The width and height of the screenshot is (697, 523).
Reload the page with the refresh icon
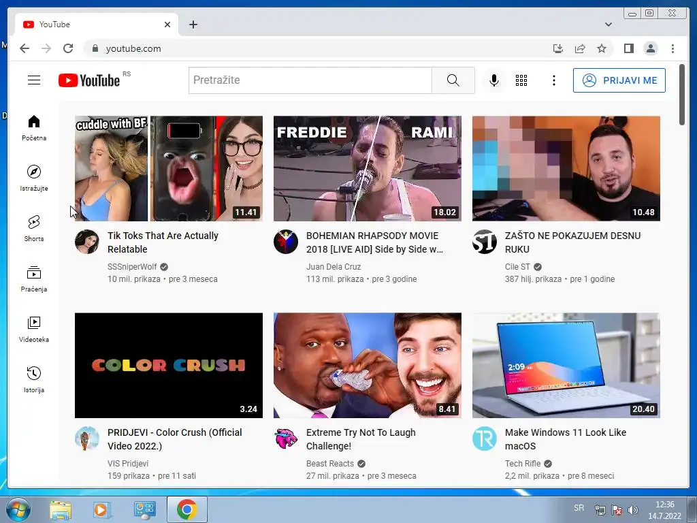(x=68, y=48)
